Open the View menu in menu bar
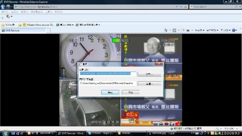 click(x=25, y=12)
